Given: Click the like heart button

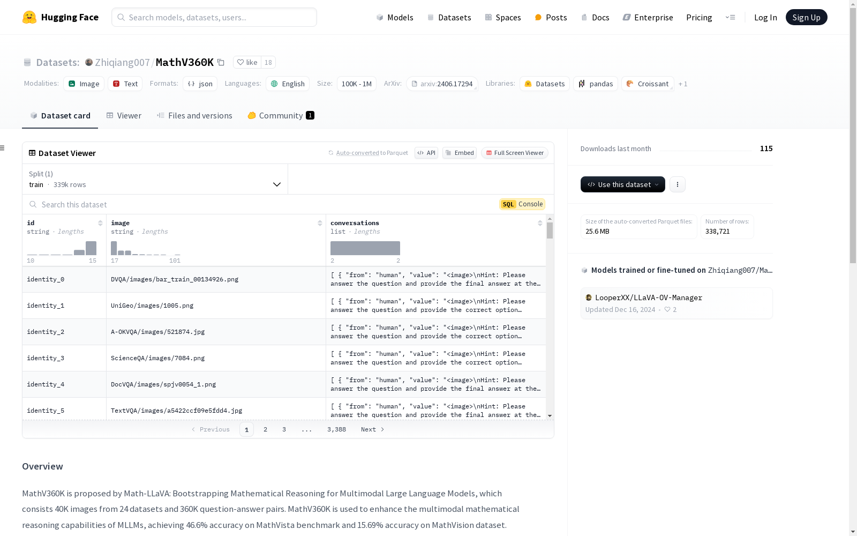Looking at the screenshot, I should coord(247,62).
